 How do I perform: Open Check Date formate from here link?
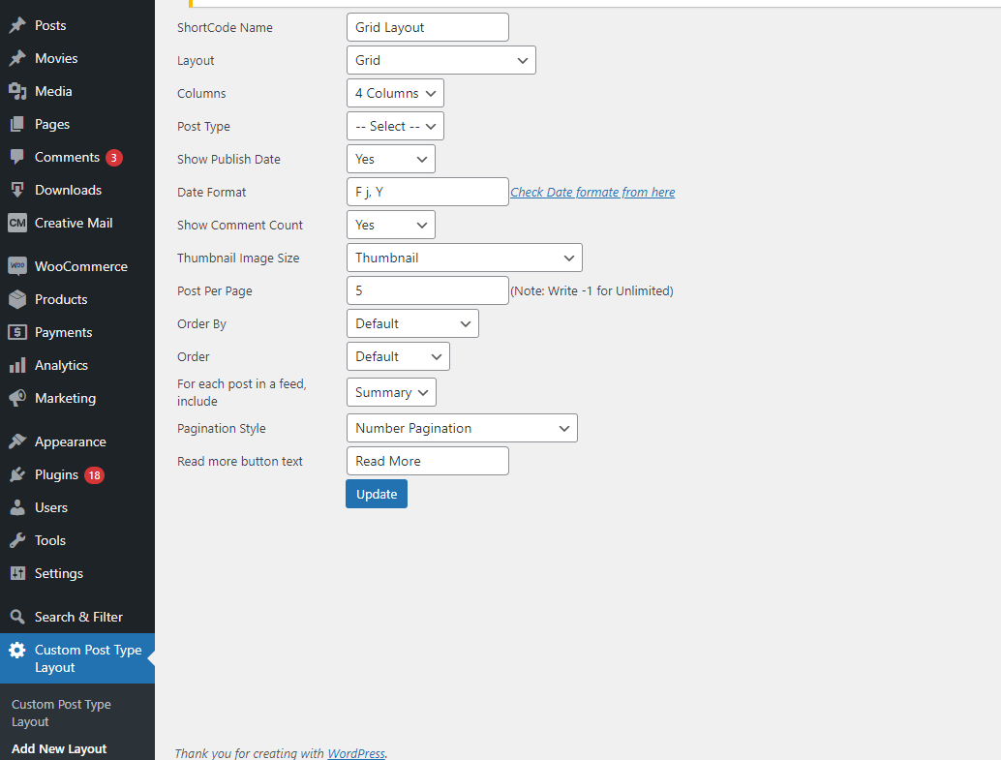pyautogui.click(x=592, y=193)
